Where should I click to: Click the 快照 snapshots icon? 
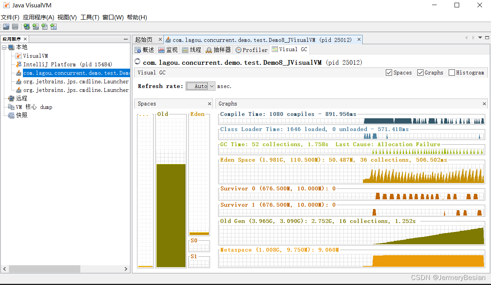coord(11,116)
